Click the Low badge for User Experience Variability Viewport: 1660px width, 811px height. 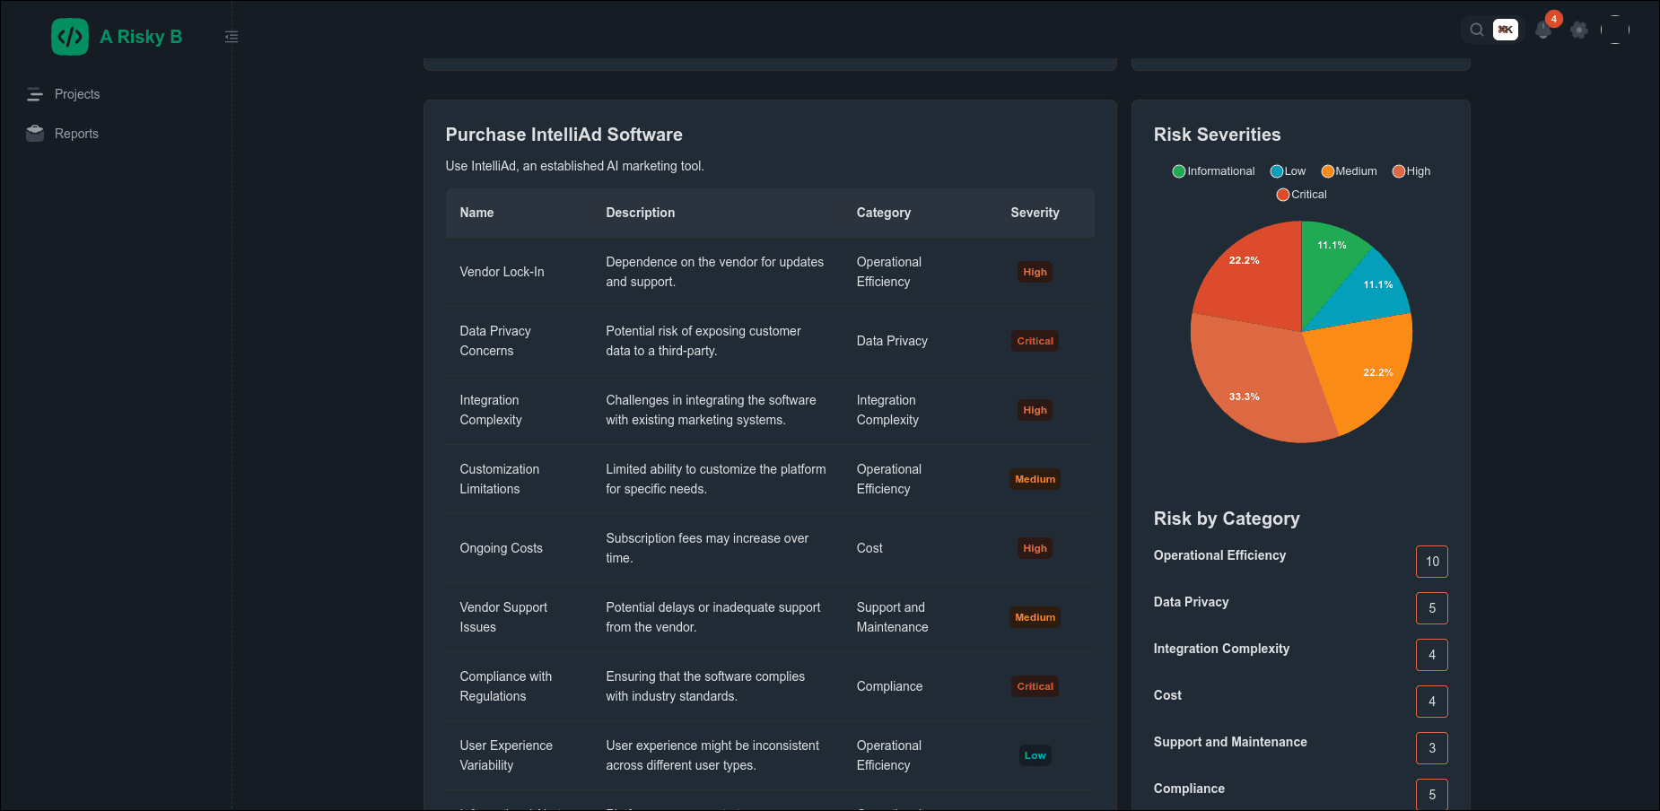[x=1035, y=755]
